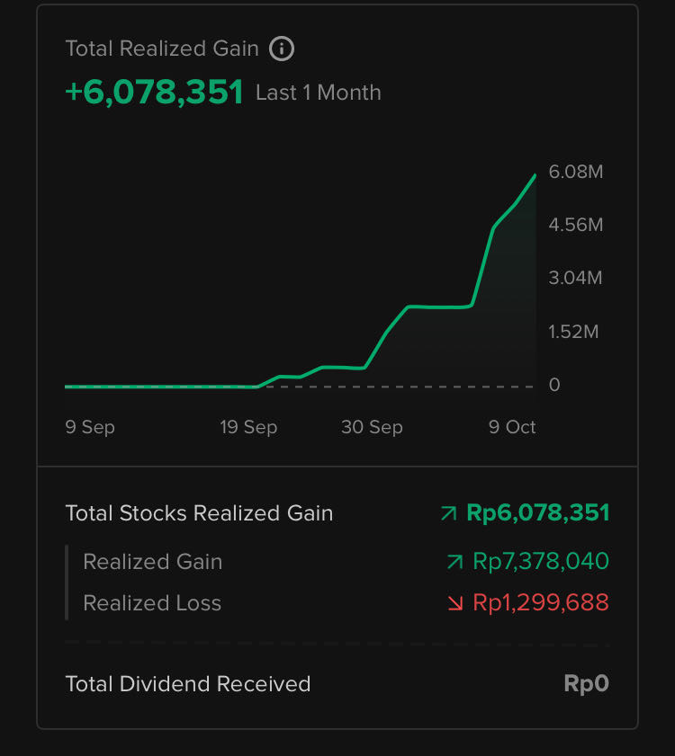675x756 pixels.
Task: Click the 3.04M y-axis label
Action: 576,279
